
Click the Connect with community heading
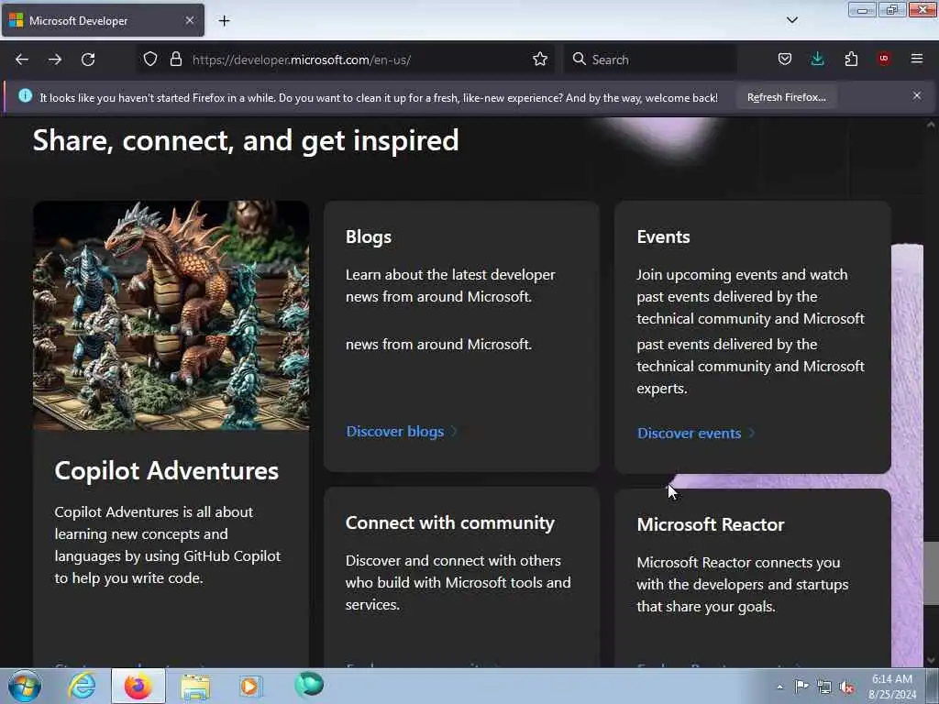click(x=449, y=523)
